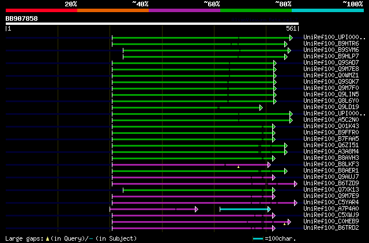Open hit label UniRef100_B9HTR6
Image resolution: width=369 pixels, height=243 pixels.
(x=331, y=44)
